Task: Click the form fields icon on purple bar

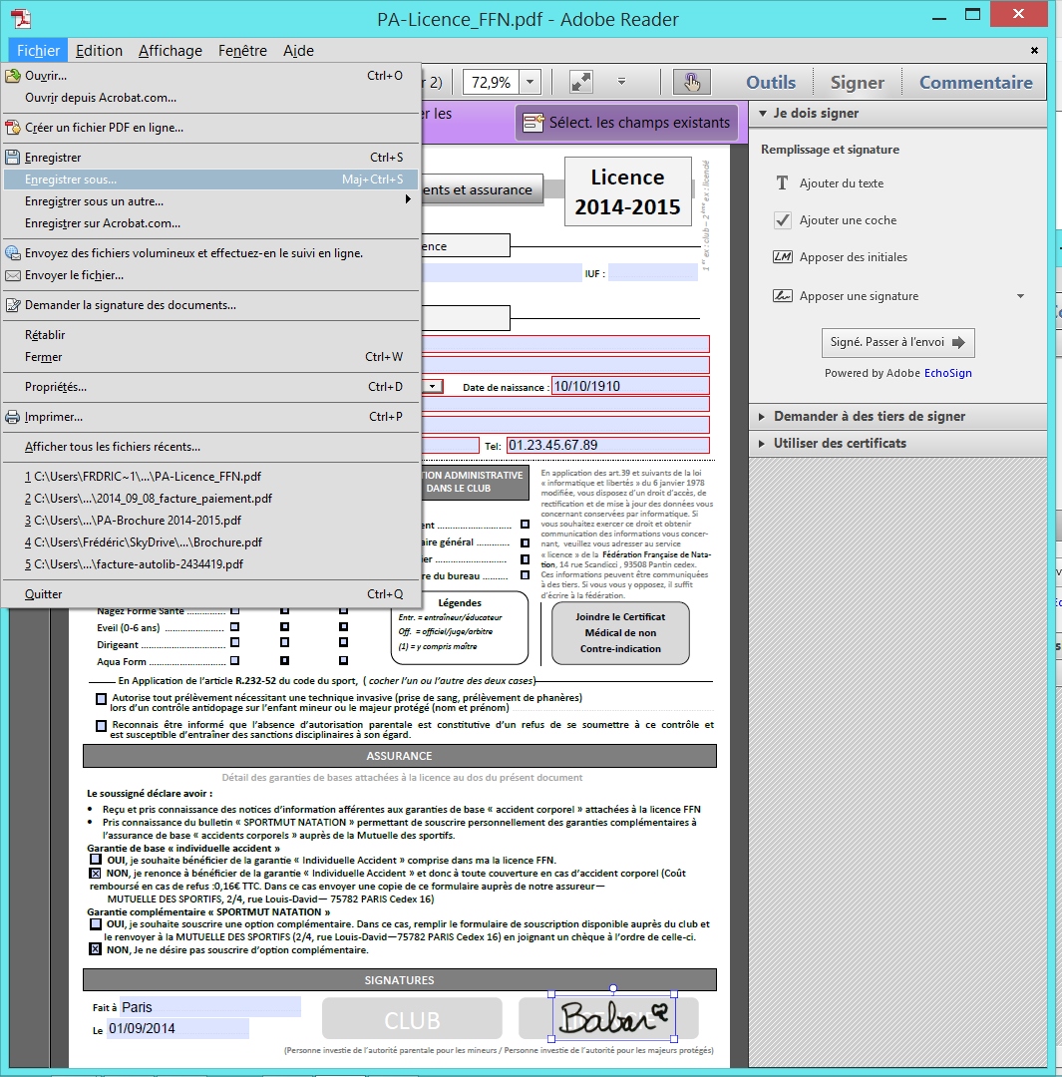Action: click(x=533, y=123)
